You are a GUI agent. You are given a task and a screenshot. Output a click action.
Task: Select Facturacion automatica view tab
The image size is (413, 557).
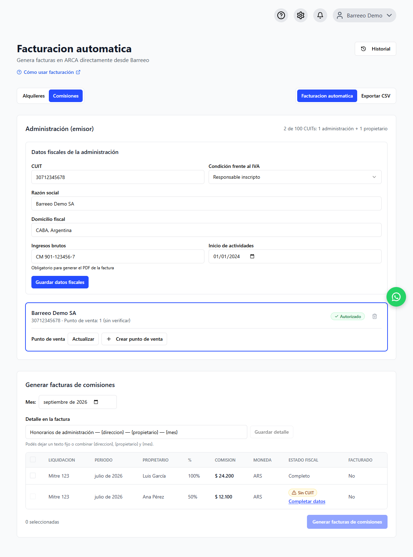click(x=327, y=96)
